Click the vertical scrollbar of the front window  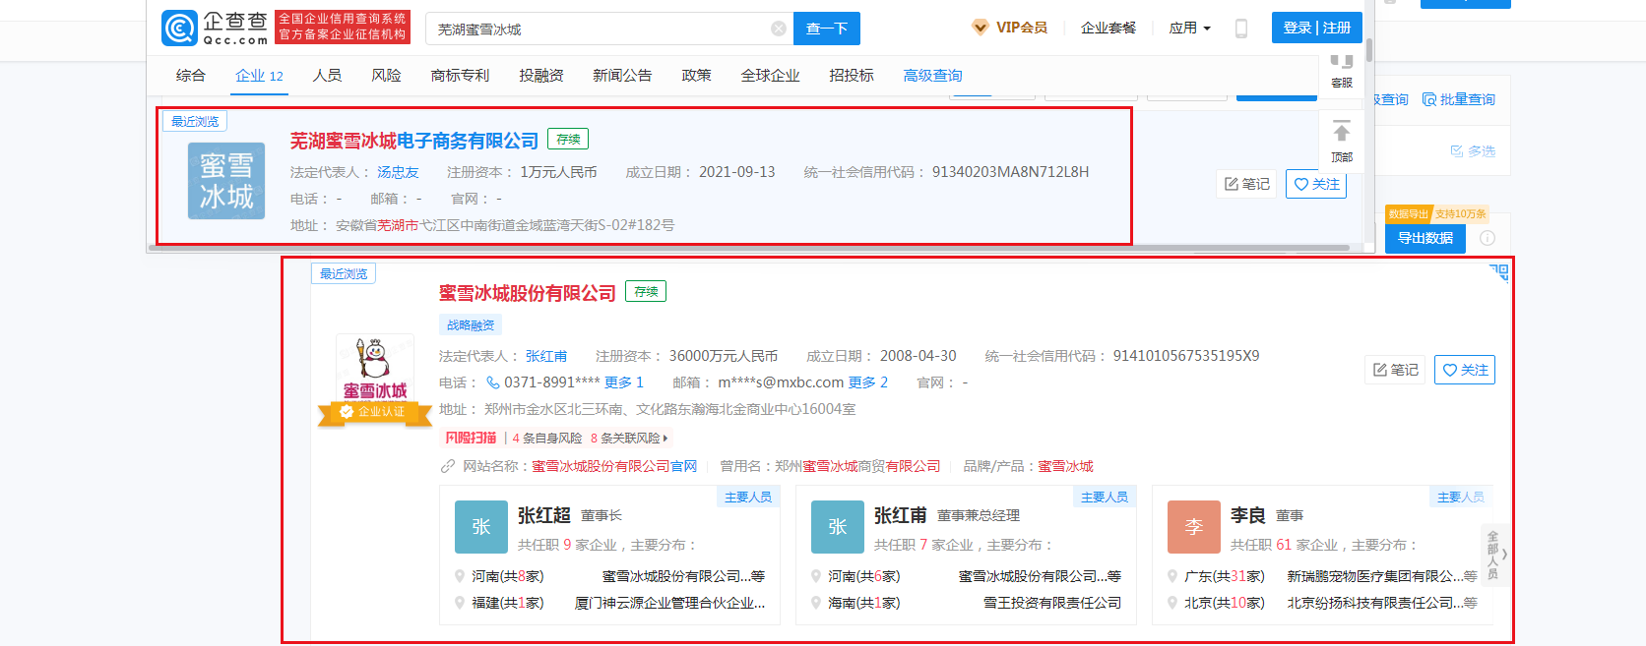[1369, 51]
